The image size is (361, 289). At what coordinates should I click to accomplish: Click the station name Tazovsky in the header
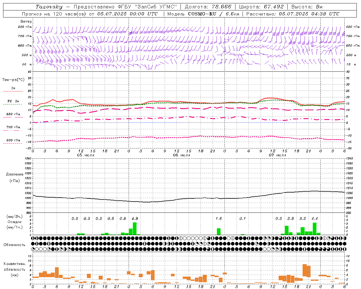(x=49, y=7)
